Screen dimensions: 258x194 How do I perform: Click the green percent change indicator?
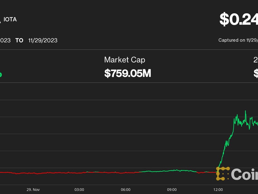click(1, 74)
